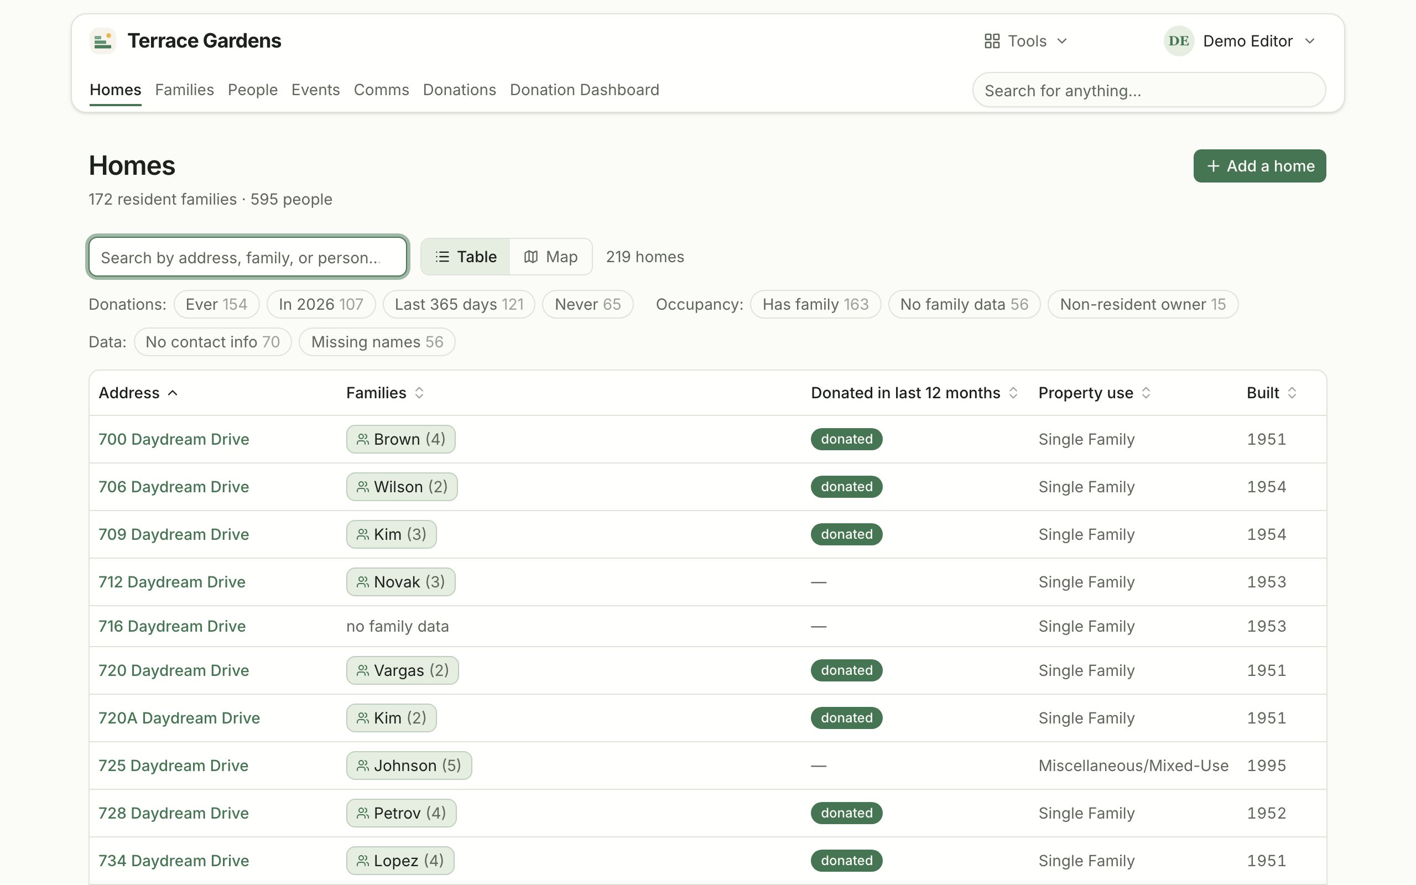
Task: Open the Comms tab
Action: coord(381,90)
